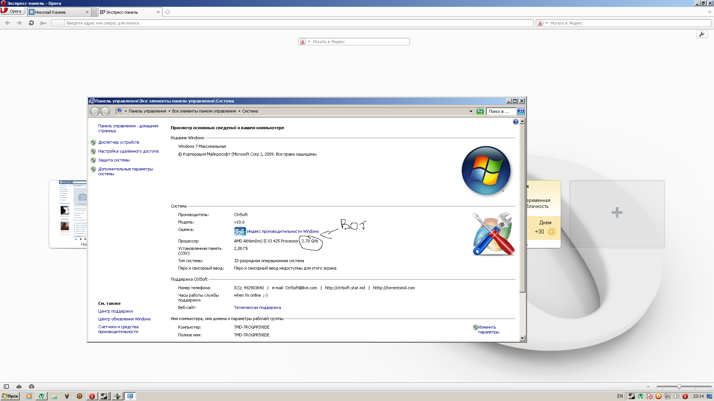Reload the page in Opera
Image resolution: width=714 pixels, height=401 pixels.
(31, 23)
